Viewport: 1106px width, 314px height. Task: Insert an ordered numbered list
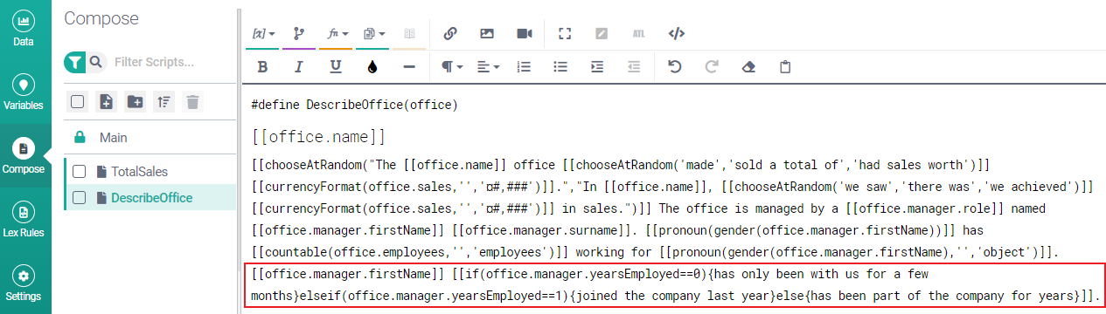(524, 66)
